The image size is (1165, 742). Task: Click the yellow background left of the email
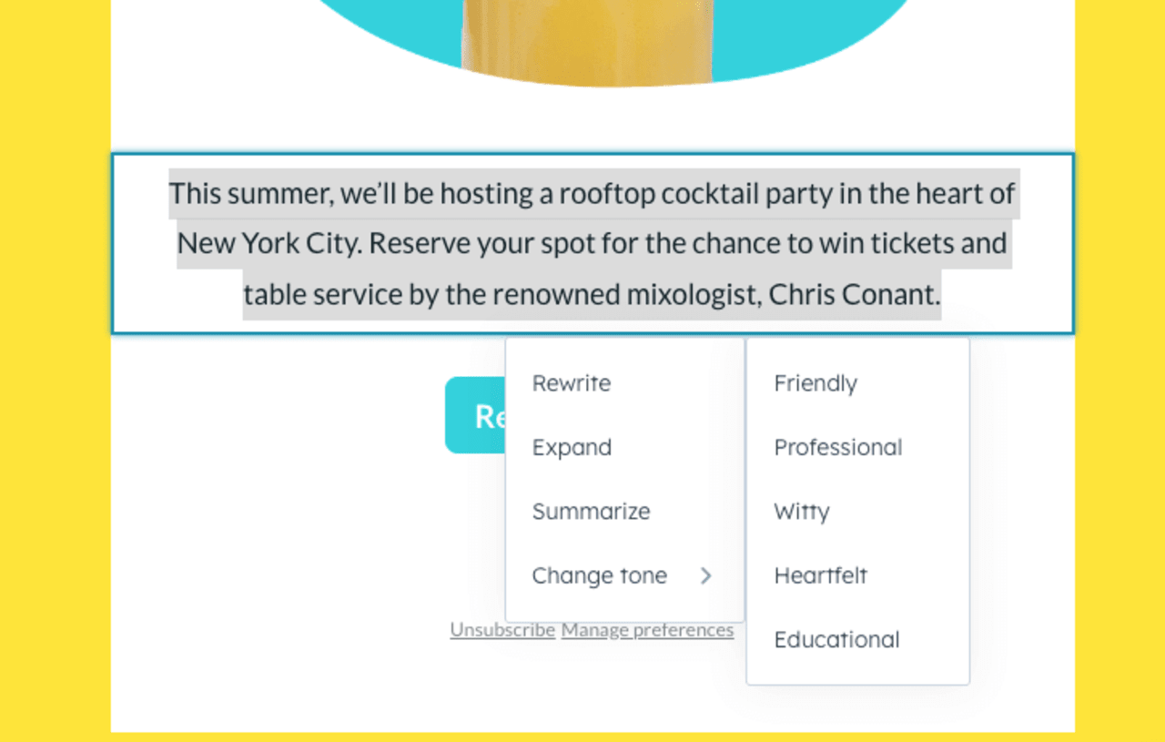point(55,364)
